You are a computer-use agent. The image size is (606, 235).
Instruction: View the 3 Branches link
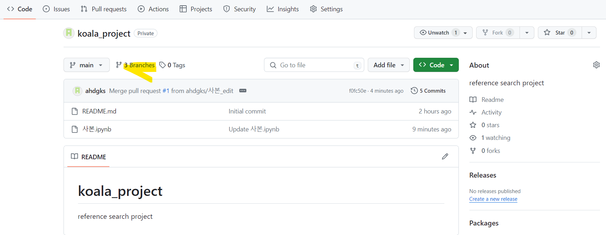(x=135, y=65)
